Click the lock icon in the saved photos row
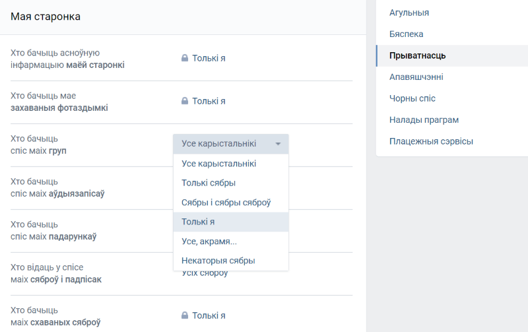The width and height of the screenshot is (528, 332). point(185,101)
